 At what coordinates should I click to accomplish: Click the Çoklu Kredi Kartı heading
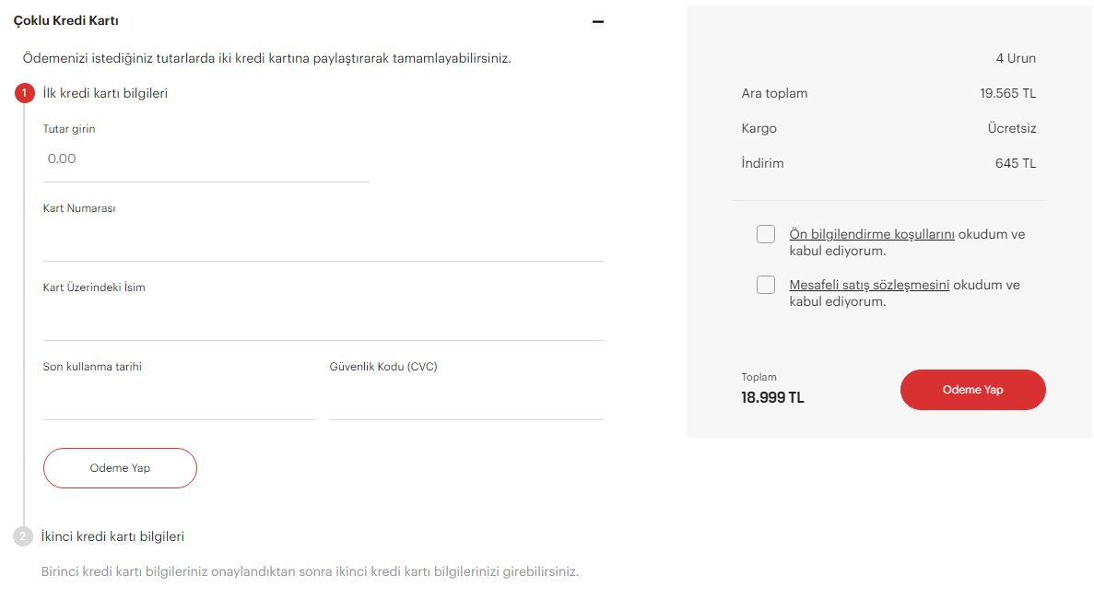(65, 20)
